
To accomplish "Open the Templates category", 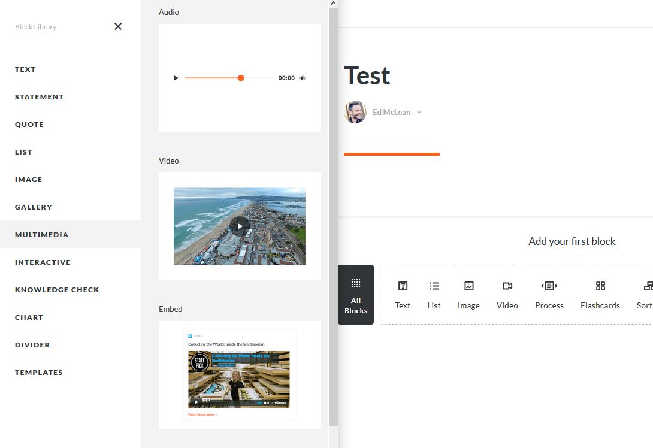I will 39,373.
